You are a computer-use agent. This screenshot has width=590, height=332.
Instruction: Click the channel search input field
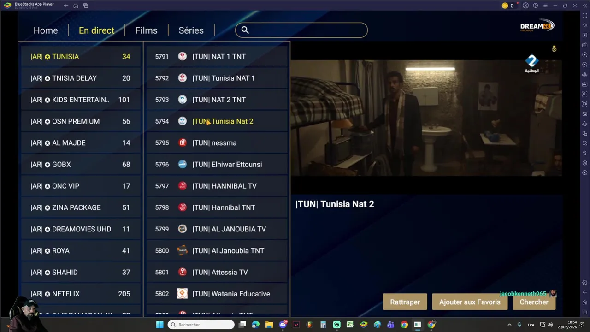click(301, 30)
